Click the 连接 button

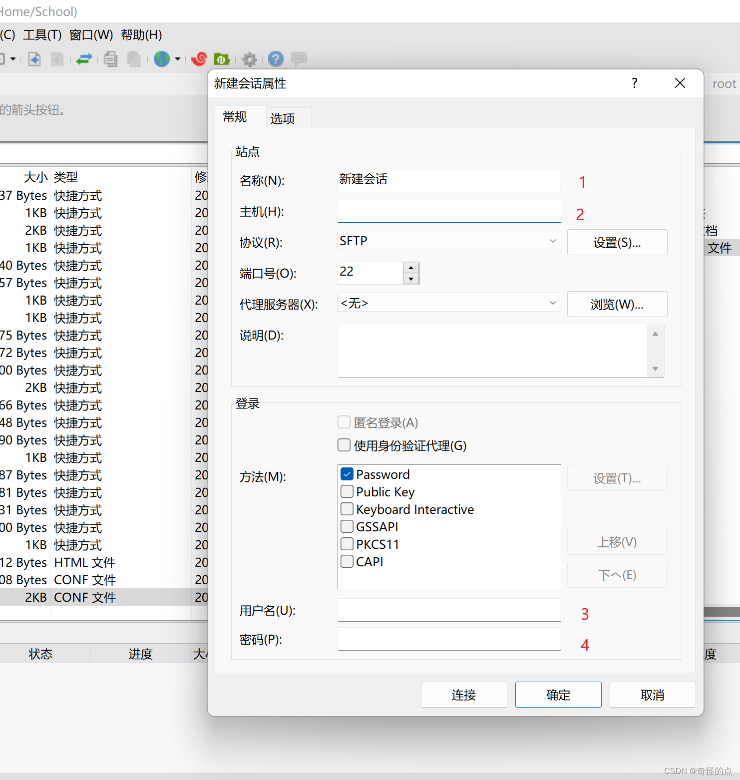463,695
